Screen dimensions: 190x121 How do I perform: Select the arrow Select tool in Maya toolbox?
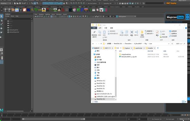tap(2, 16)
